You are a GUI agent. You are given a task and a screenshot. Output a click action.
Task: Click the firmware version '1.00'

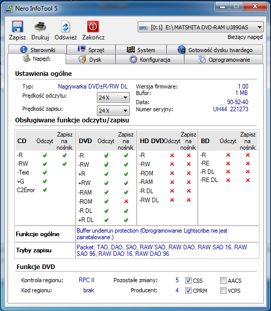(243, 86)
